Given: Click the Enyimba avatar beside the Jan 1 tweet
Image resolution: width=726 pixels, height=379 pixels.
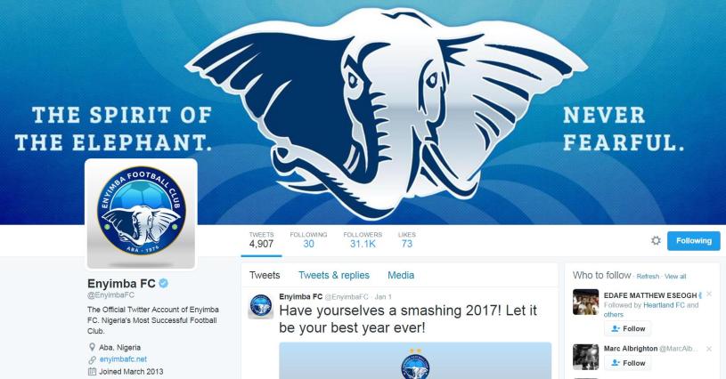Looking at the screenshot, I should (261, 306).
